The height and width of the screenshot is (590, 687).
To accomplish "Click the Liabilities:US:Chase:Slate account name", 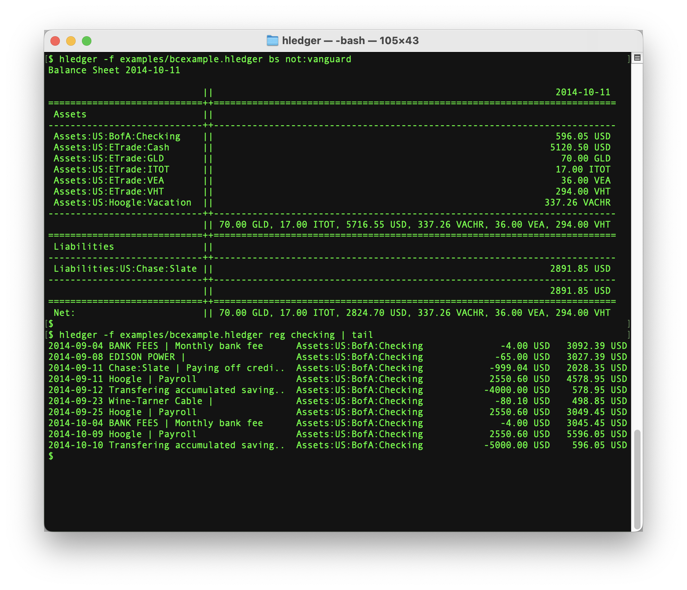I will (125, 269).
